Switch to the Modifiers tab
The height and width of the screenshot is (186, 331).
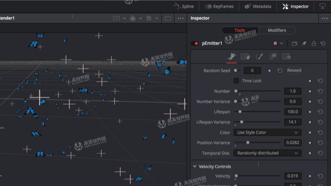pos(277,30)
